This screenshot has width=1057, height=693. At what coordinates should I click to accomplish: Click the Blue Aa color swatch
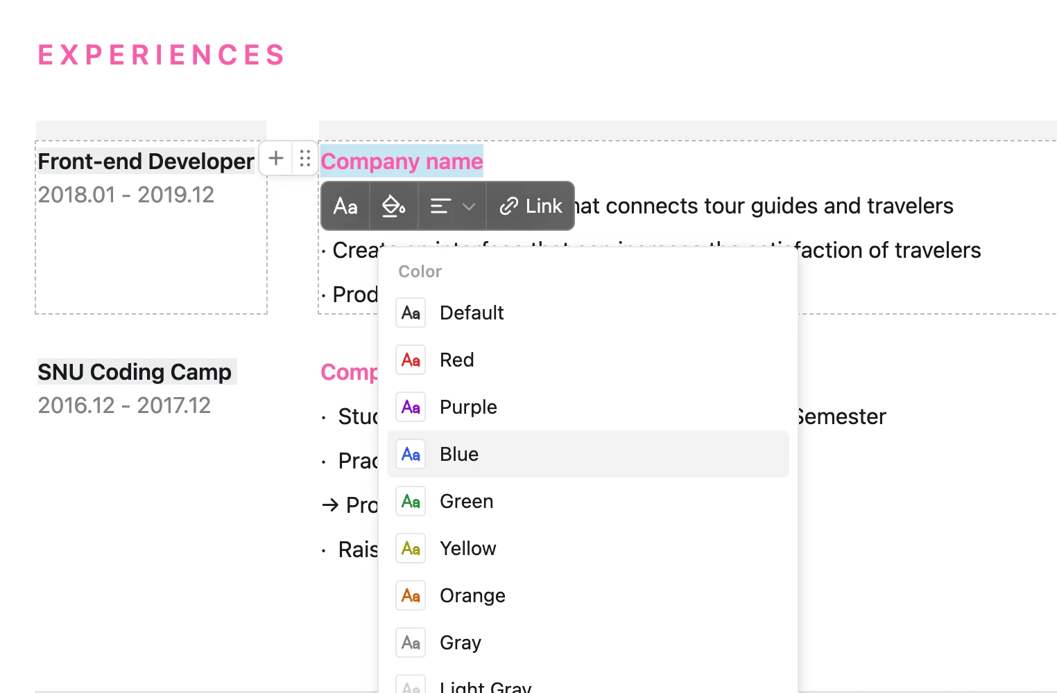click(411, 454)
